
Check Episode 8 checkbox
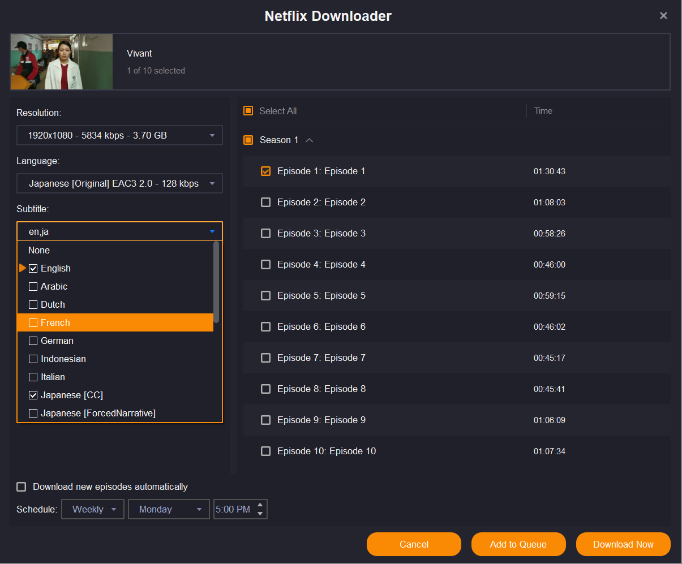(265, 389)
